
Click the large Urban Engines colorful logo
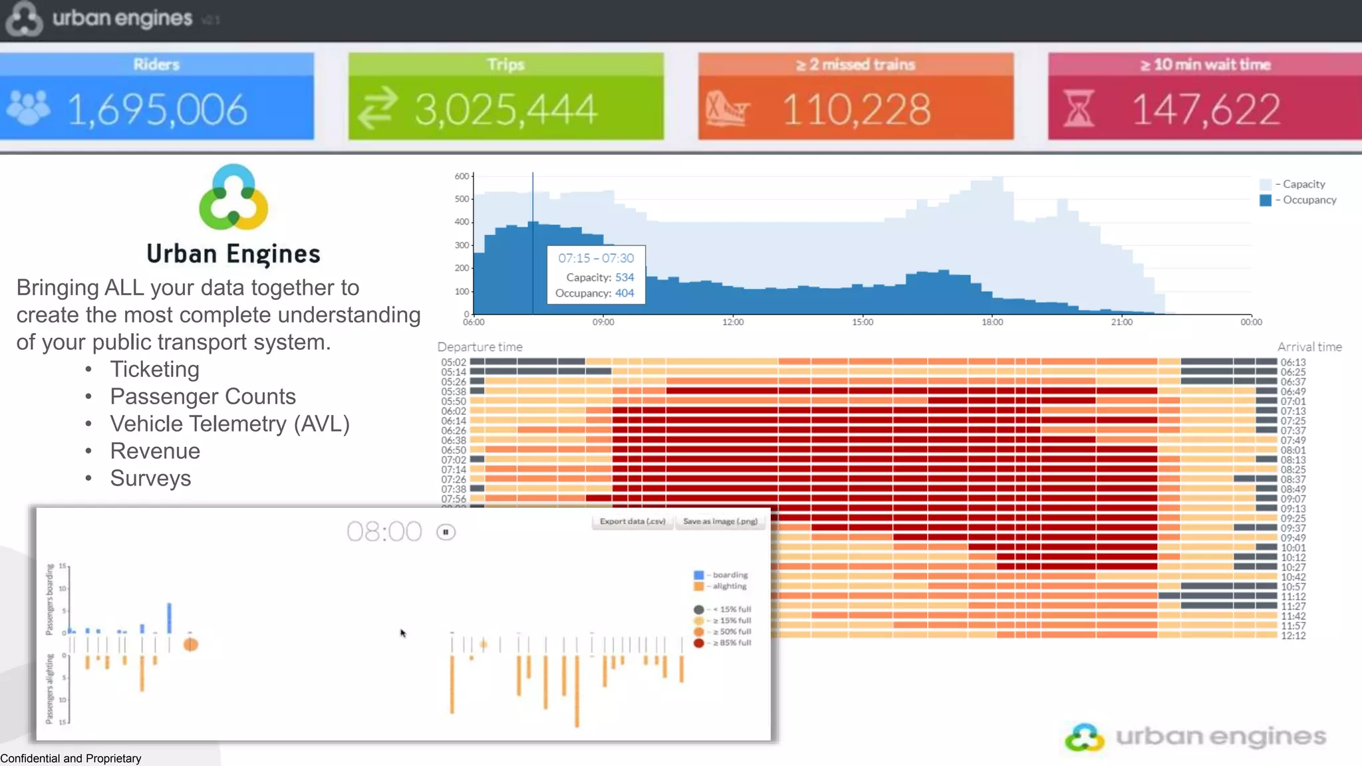[x=233, y=197]
